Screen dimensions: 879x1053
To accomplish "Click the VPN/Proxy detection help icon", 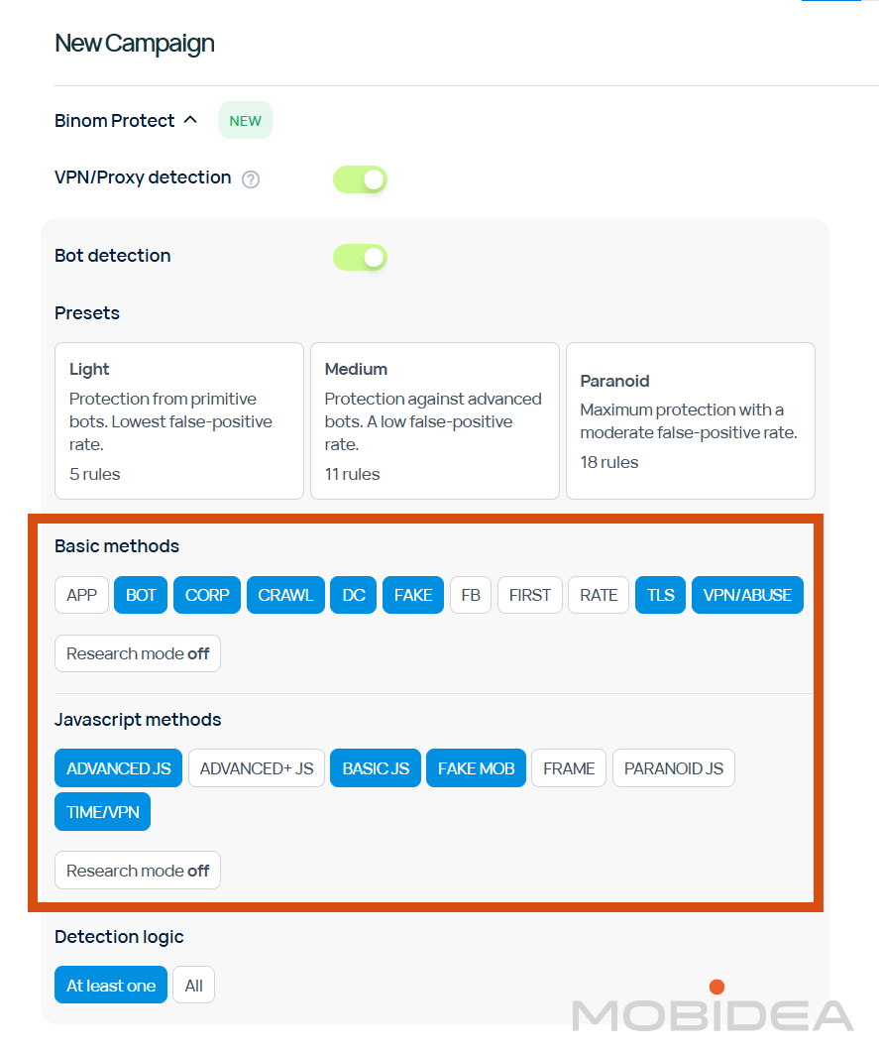I will tap(251, 179).
